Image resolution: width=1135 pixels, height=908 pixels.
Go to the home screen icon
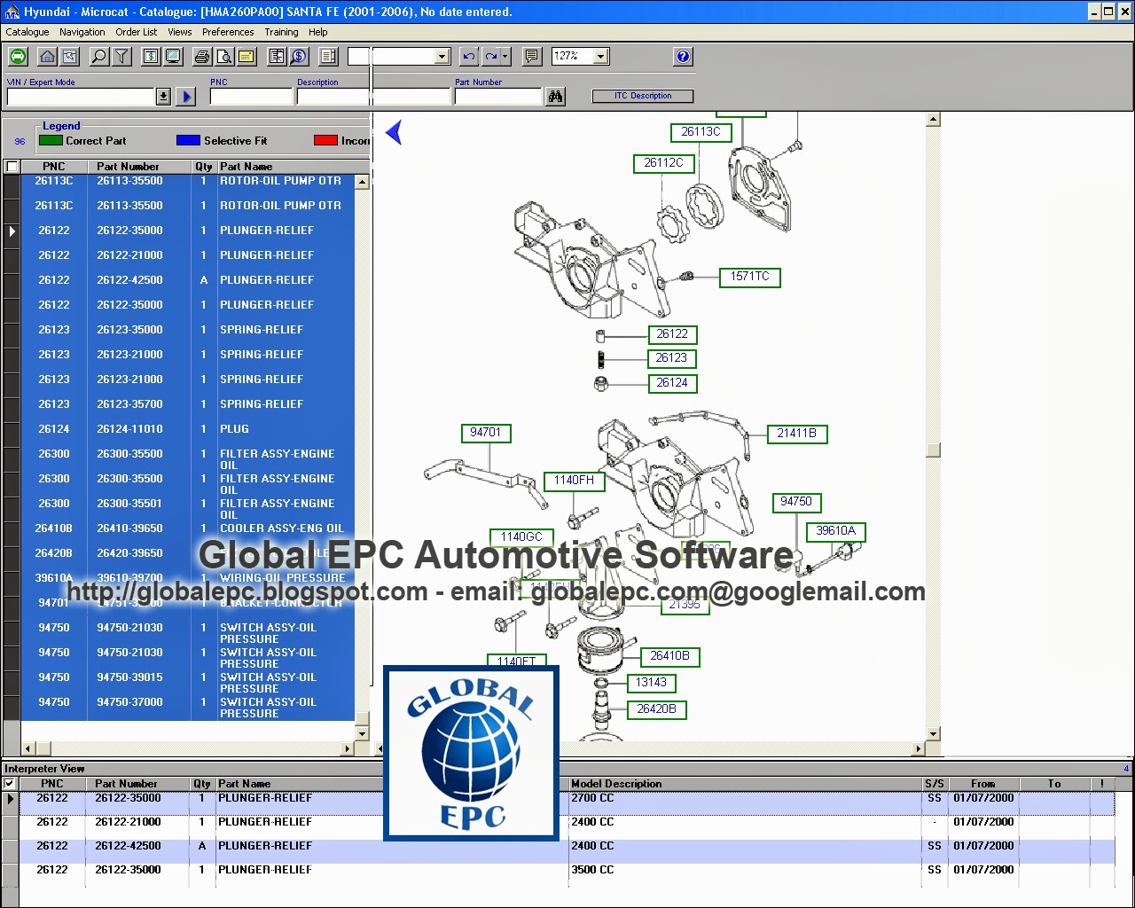(48, 57)
